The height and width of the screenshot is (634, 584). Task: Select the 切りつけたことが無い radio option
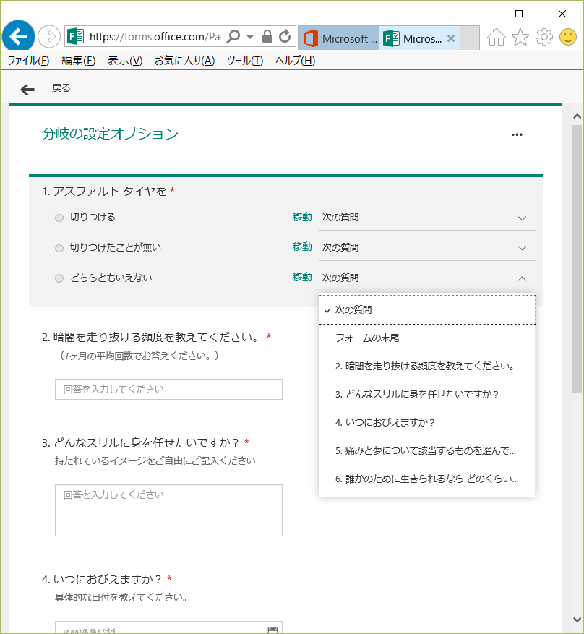(x=59, y=248)
